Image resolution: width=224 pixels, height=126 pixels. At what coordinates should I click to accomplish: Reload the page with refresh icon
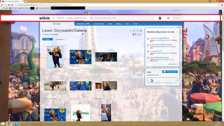click(x=9, y=5)
